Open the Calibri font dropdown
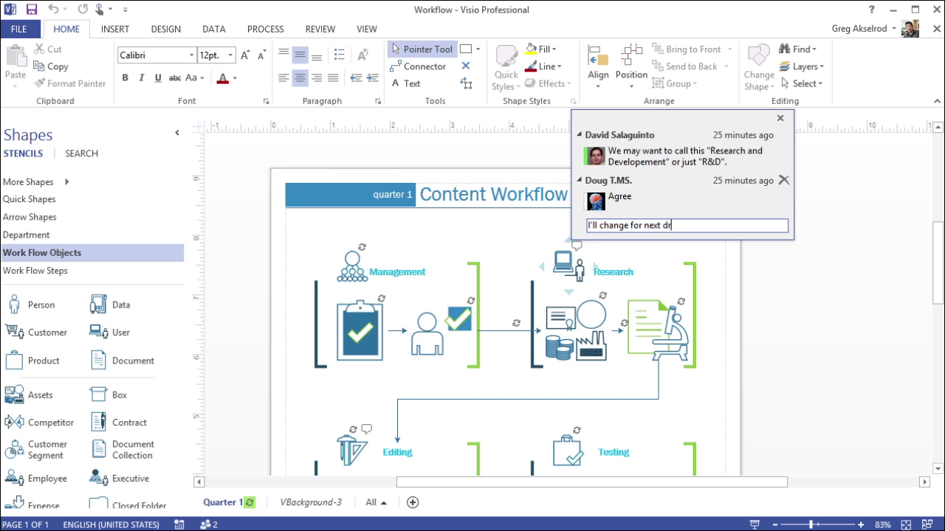This screenshot has width=945, height=531. point(190,55)
